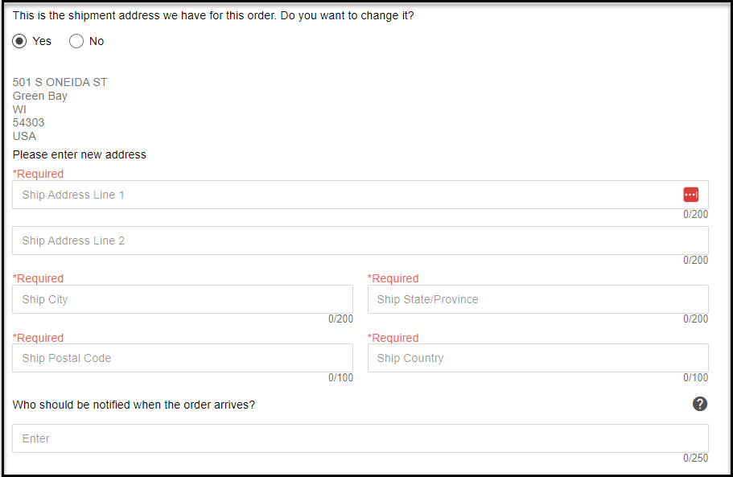Click the 501 S ONEIDA ST address line

coord(60,82)
